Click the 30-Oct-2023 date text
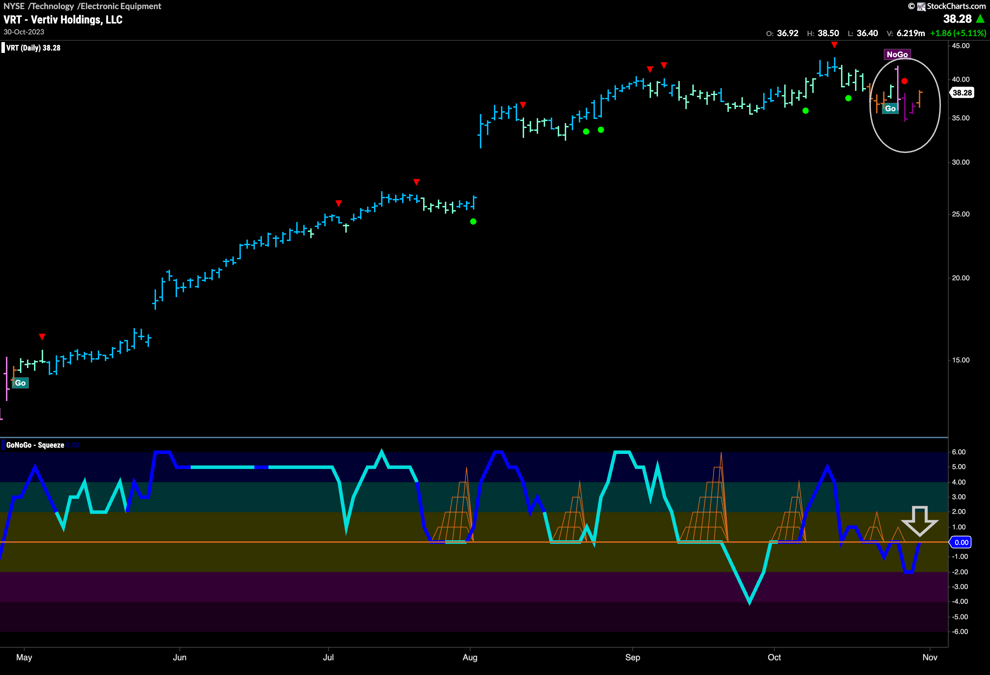This screenshot has height=675, width=990. [24, 32]
